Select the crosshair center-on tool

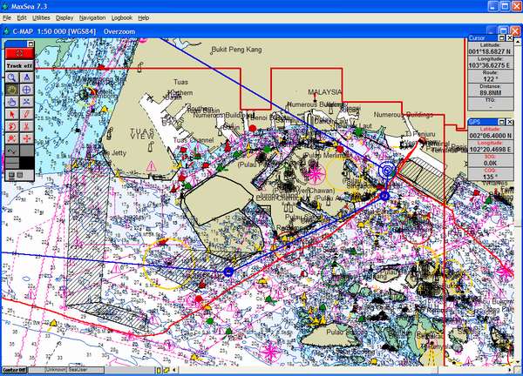(x=27, y=90)
